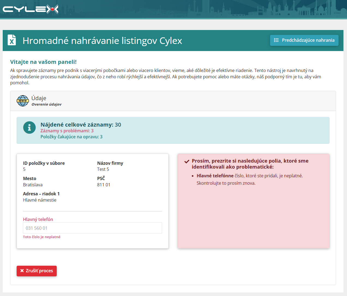Image resolution: width=347 pixels, height=296 pixels.
Task: Click the 'Toto číslo je neplatné' error message
Action: click(x=42, y=237)
